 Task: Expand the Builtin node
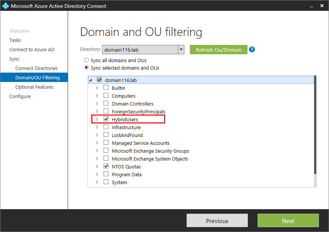97,88
